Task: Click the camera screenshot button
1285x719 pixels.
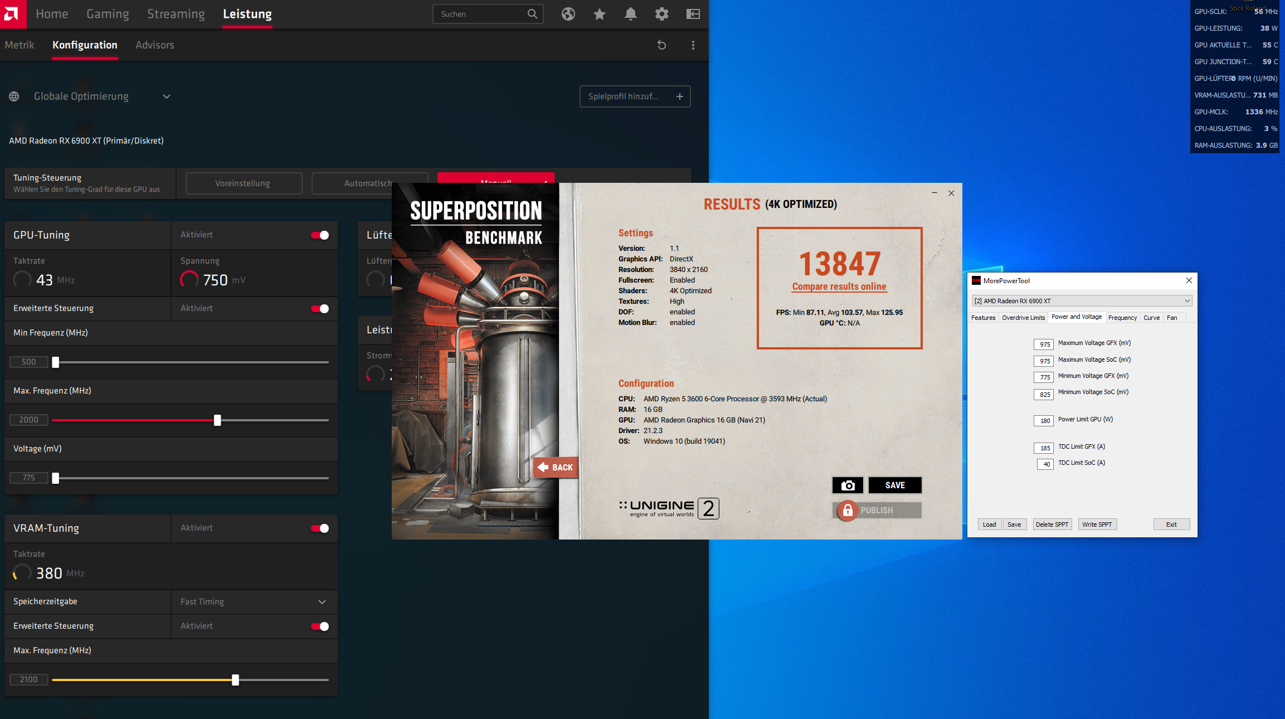Action: click(847, 485)
